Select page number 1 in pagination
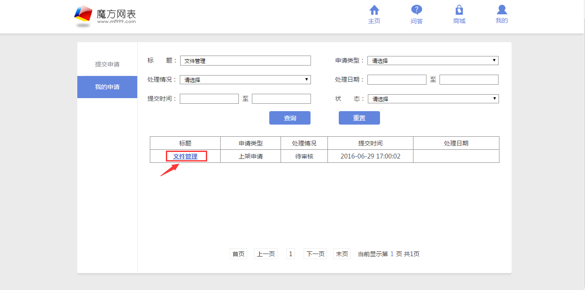Viewport: 585px width, 290px height. [291, 254]
